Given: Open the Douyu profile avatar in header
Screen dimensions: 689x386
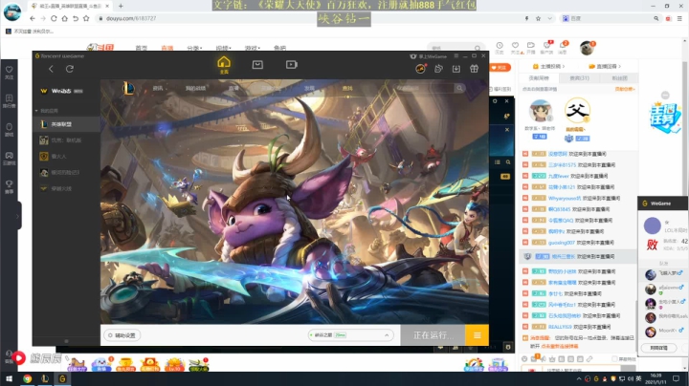Looking at the screenshot, I should 587,48.
